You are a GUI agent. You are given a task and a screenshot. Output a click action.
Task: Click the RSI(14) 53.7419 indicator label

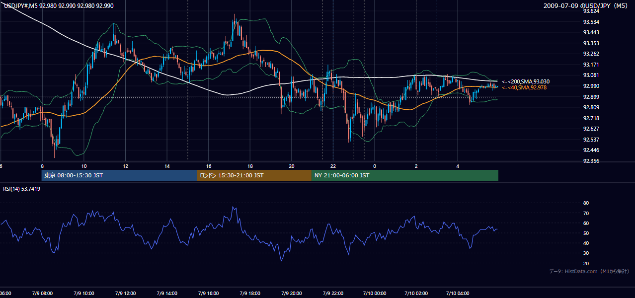tap(22, 189)
